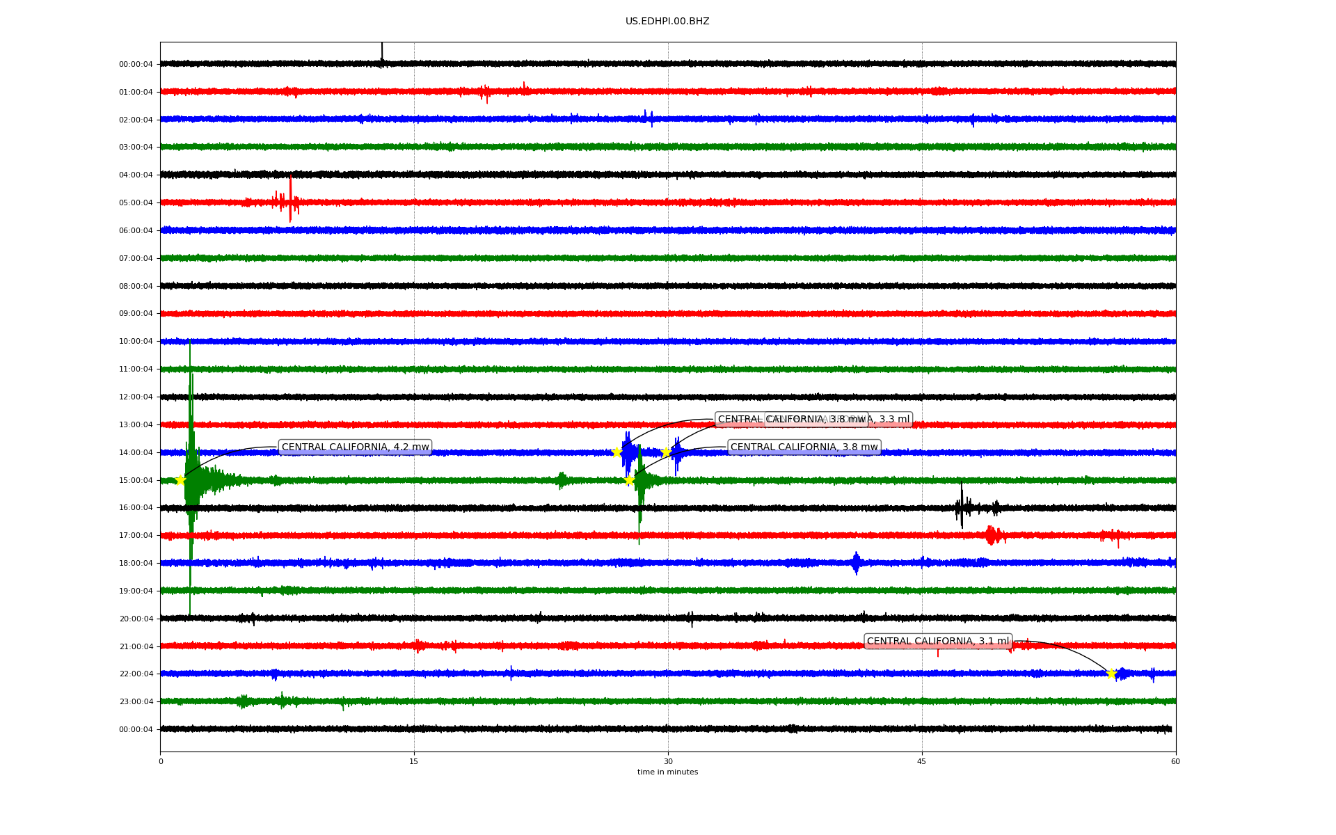Click the 60 tick on the time axis
Image resolution: width=1336 pixels, height=835 pixels.
click(1175, 761)
